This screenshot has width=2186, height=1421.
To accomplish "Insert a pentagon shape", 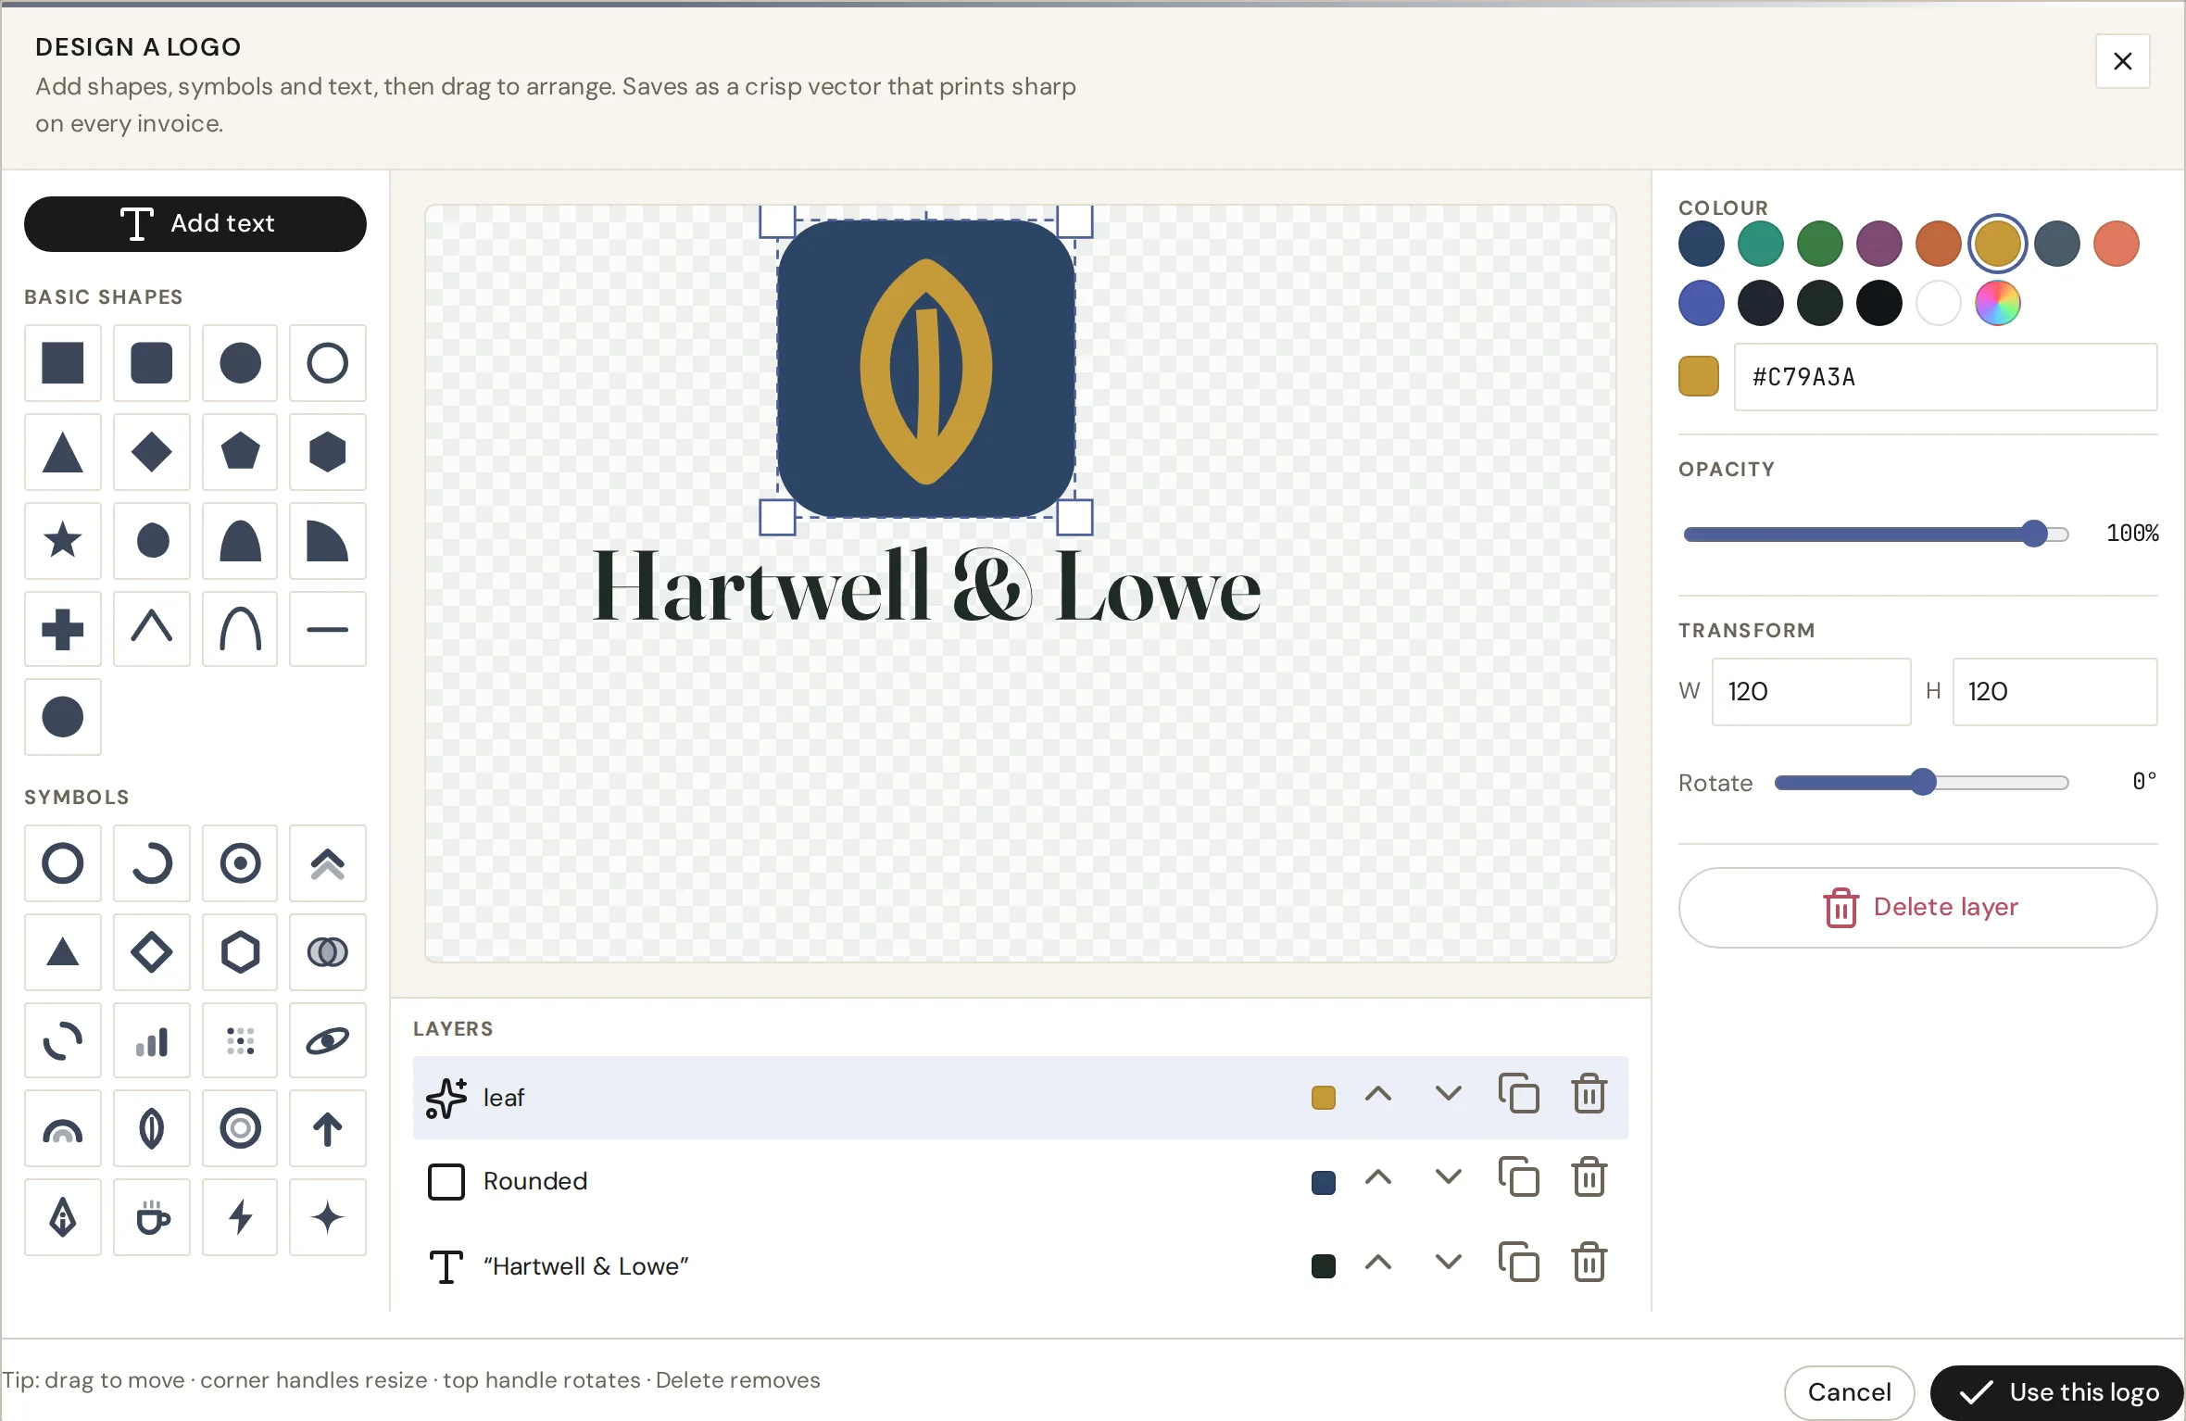I will [240, 452].
